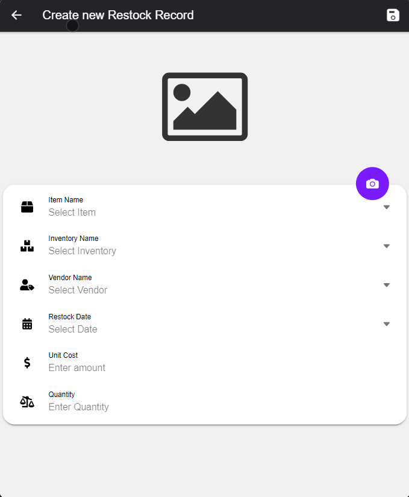
Task: Click the large image placeholder
Action: (x=205, y=107)
